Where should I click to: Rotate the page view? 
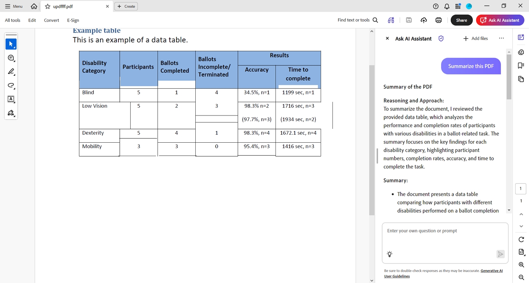click(521, 239)
